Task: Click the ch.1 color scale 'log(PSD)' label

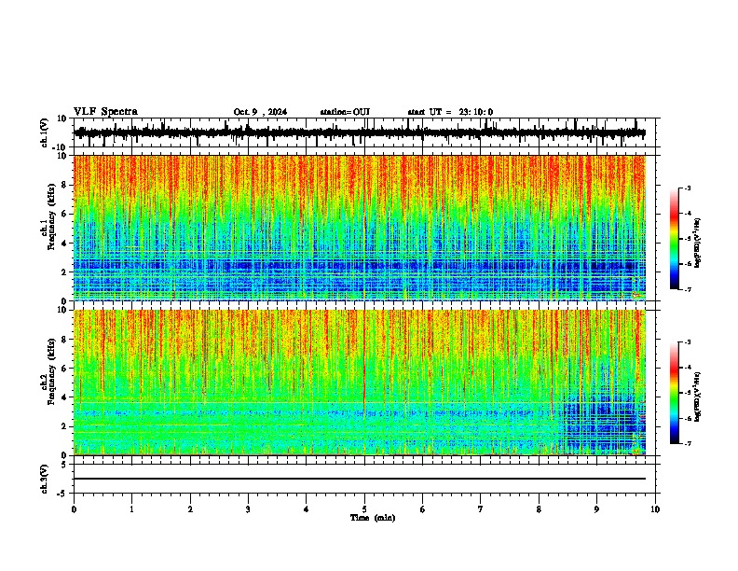Action: tap(698, 243)
